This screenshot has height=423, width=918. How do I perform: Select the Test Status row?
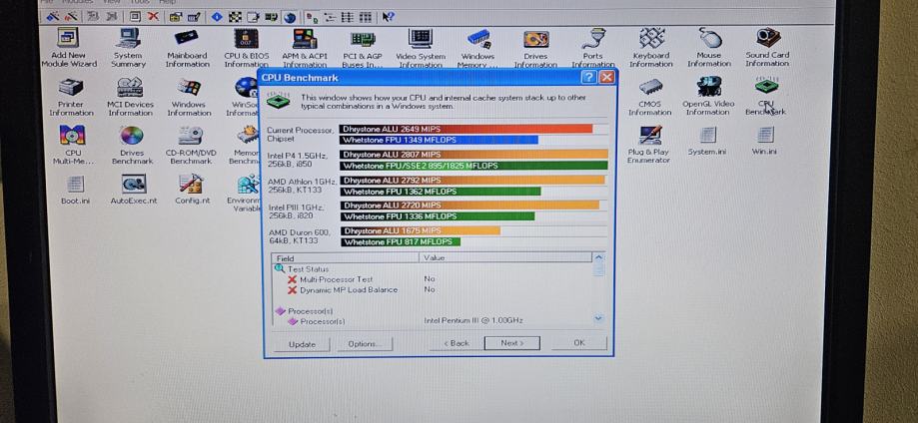tap(433, 269)
